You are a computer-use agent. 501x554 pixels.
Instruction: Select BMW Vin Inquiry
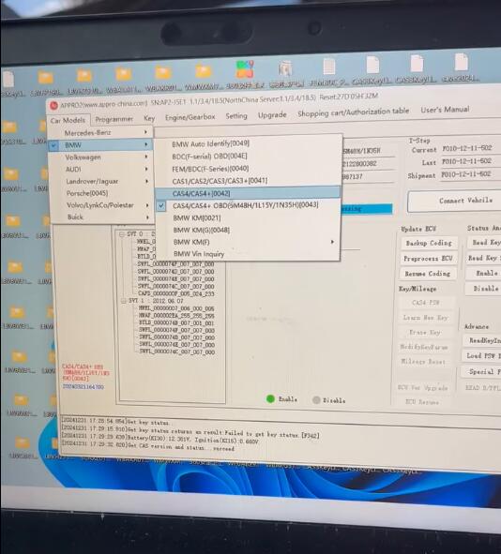coord(199,254)
